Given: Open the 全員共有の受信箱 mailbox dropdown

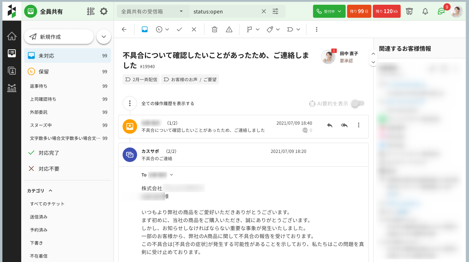Looking at the screenshot, I should click(153, 11).
